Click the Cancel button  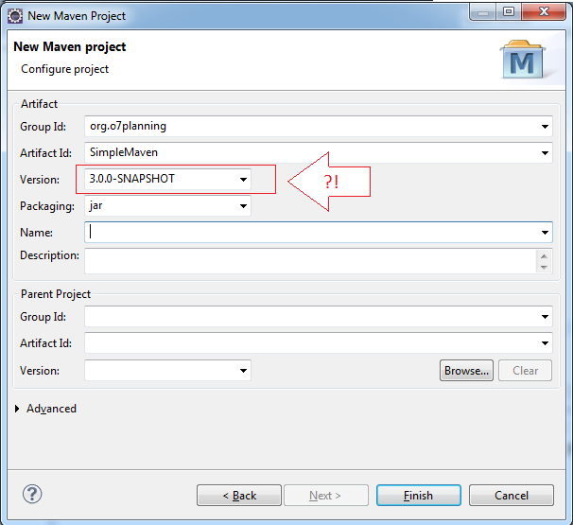pyautogui.click(x=512, y=496)
